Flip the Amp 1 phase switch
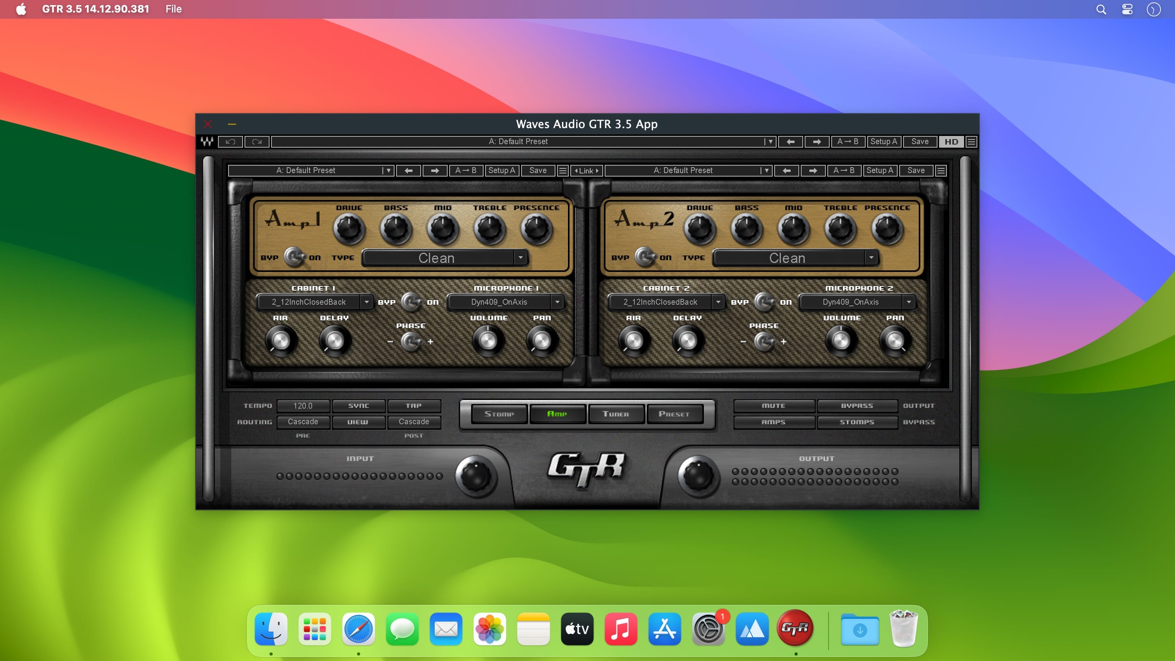Image resolution: width=1175 pixels, height=661 pixels. coord(411,341)
